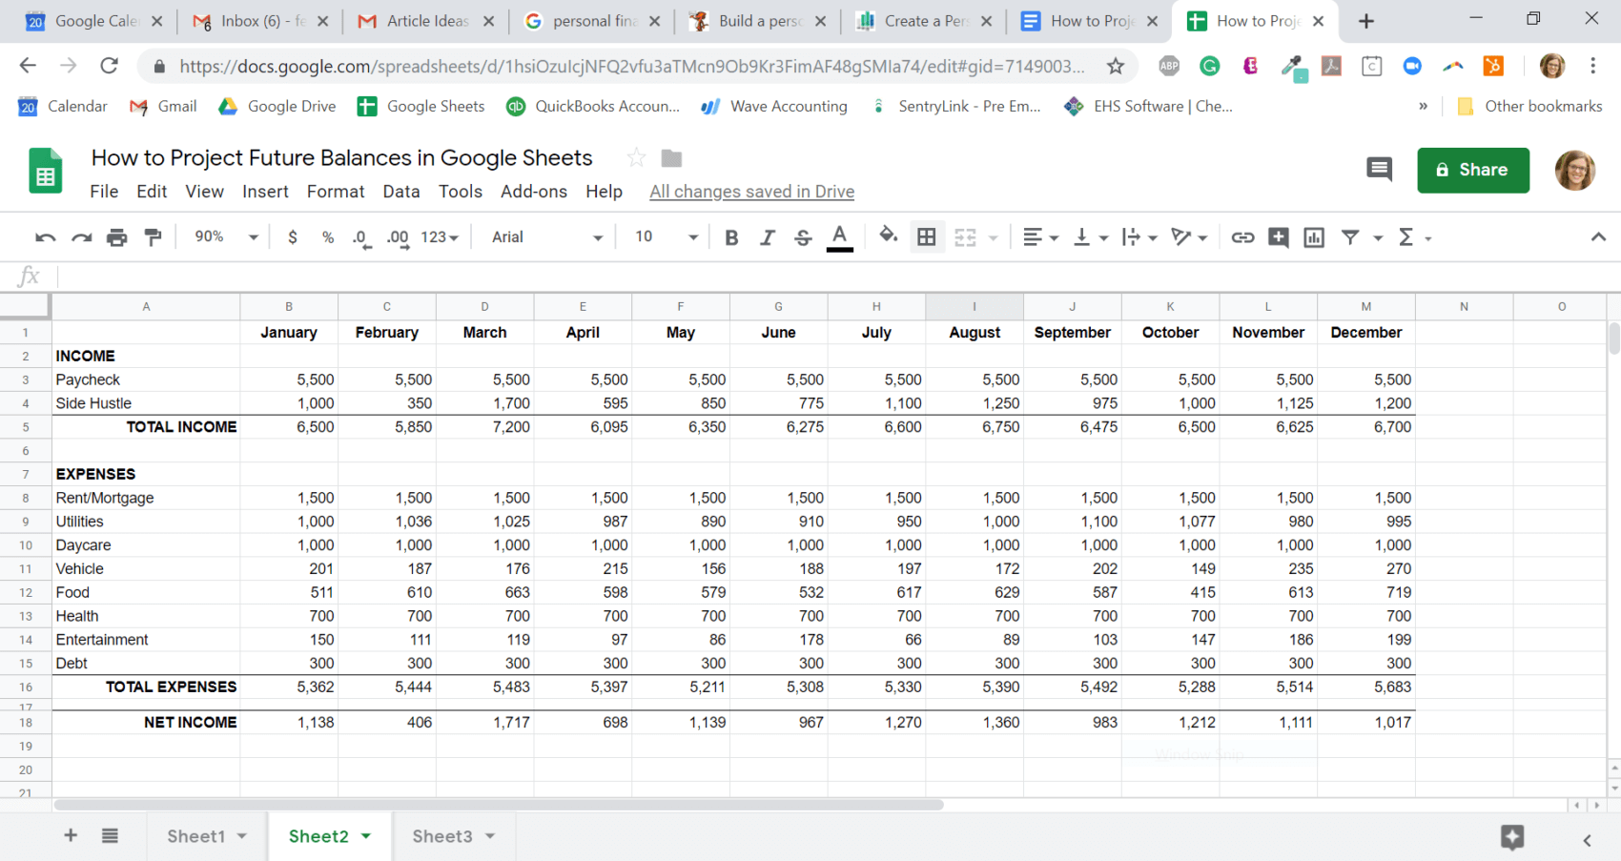
Task: Open the zoom 90% dropdown
Action: 226,237
